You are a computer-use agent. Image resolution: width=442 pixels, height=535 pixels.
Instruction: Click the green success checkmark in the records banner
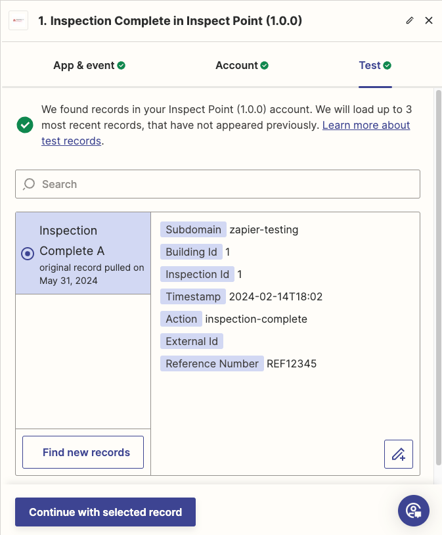click(x=24, y=125)
